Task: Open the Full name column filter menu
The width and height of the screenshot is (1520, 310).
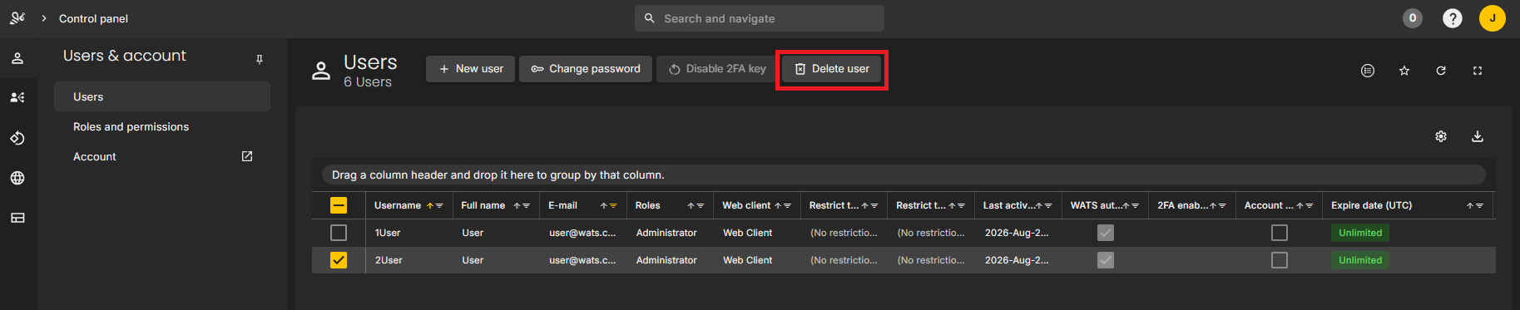Action: pyautogui.click(x=526, y=206)
